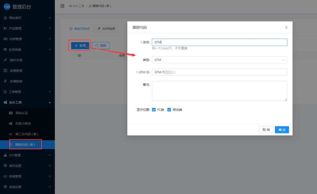The width and height of the screenshot is (317, 194).
Task: Click the 插件市场 pin icon
Action: click(x=5, y=60)
